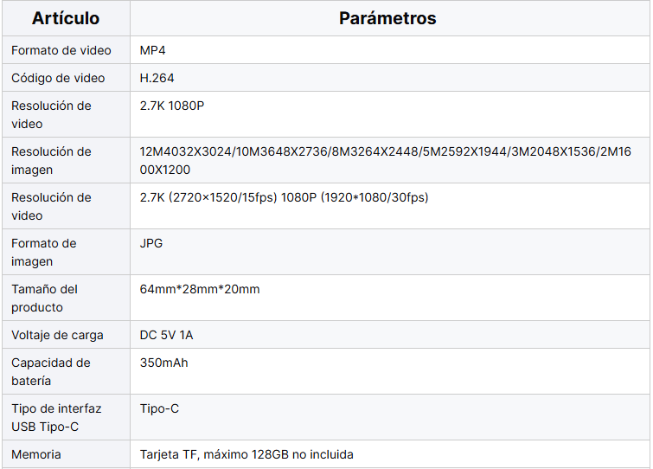Click the 'Capacidad de batería' label

click(x=51, y=372)
